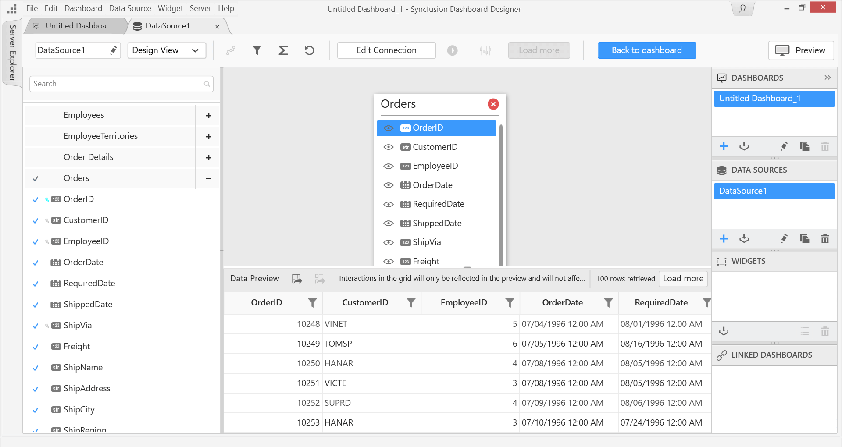This screenshot has width=842, height=447.
Task: Filter the OrderID column in data preview
Action: (x=312, y=302)
